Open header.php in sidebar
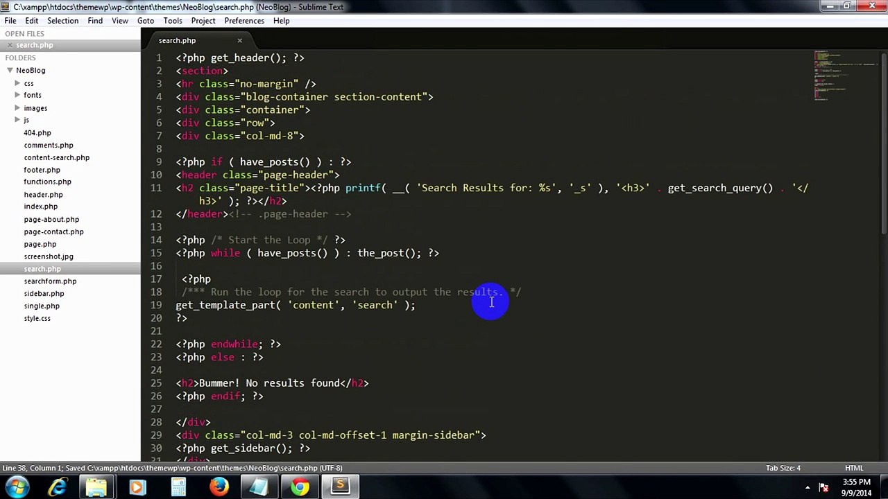 click(43, 195)
